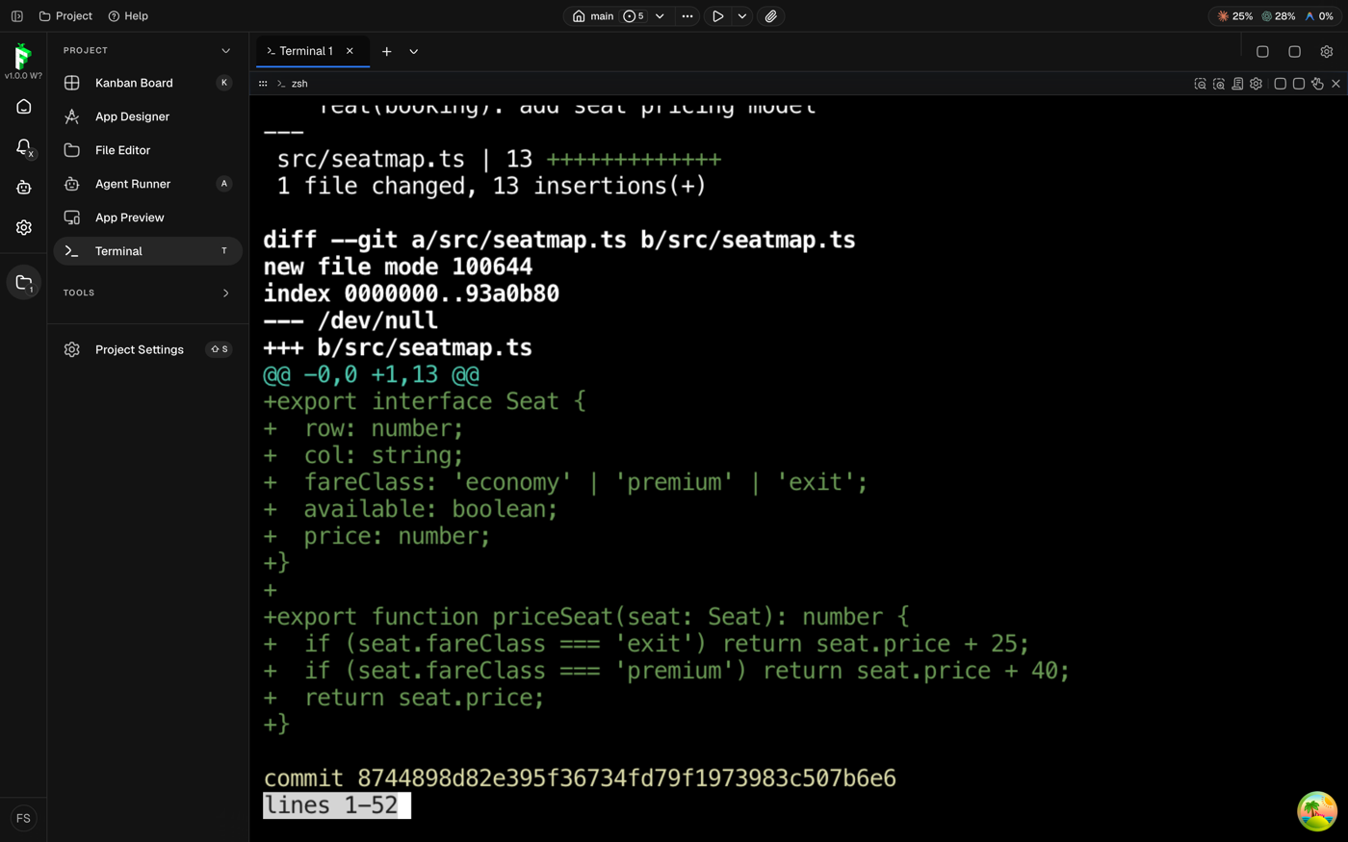Viewport: 1348px width, 842px height.
Task: Open the FS user avatar
Action: [24, 818]
